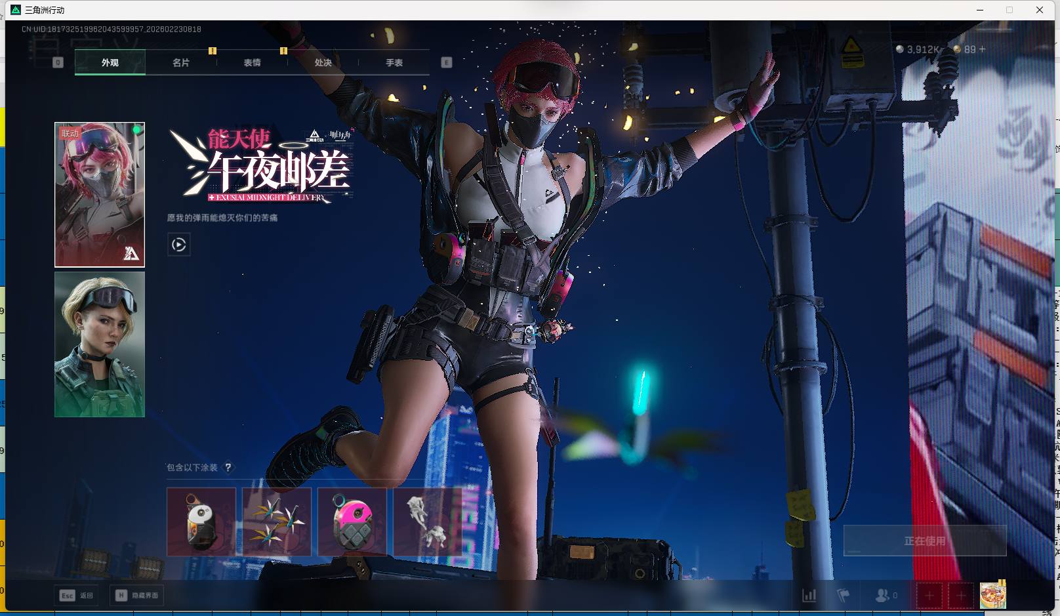Select the pink-haired 联动 skin thumbnail
This screenshot has width=1060, height=616.
(100, 195)
